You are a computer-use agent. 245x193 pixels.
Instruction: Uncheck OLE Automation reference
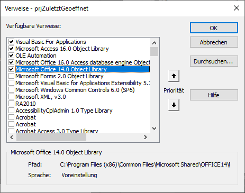(12, 56)
